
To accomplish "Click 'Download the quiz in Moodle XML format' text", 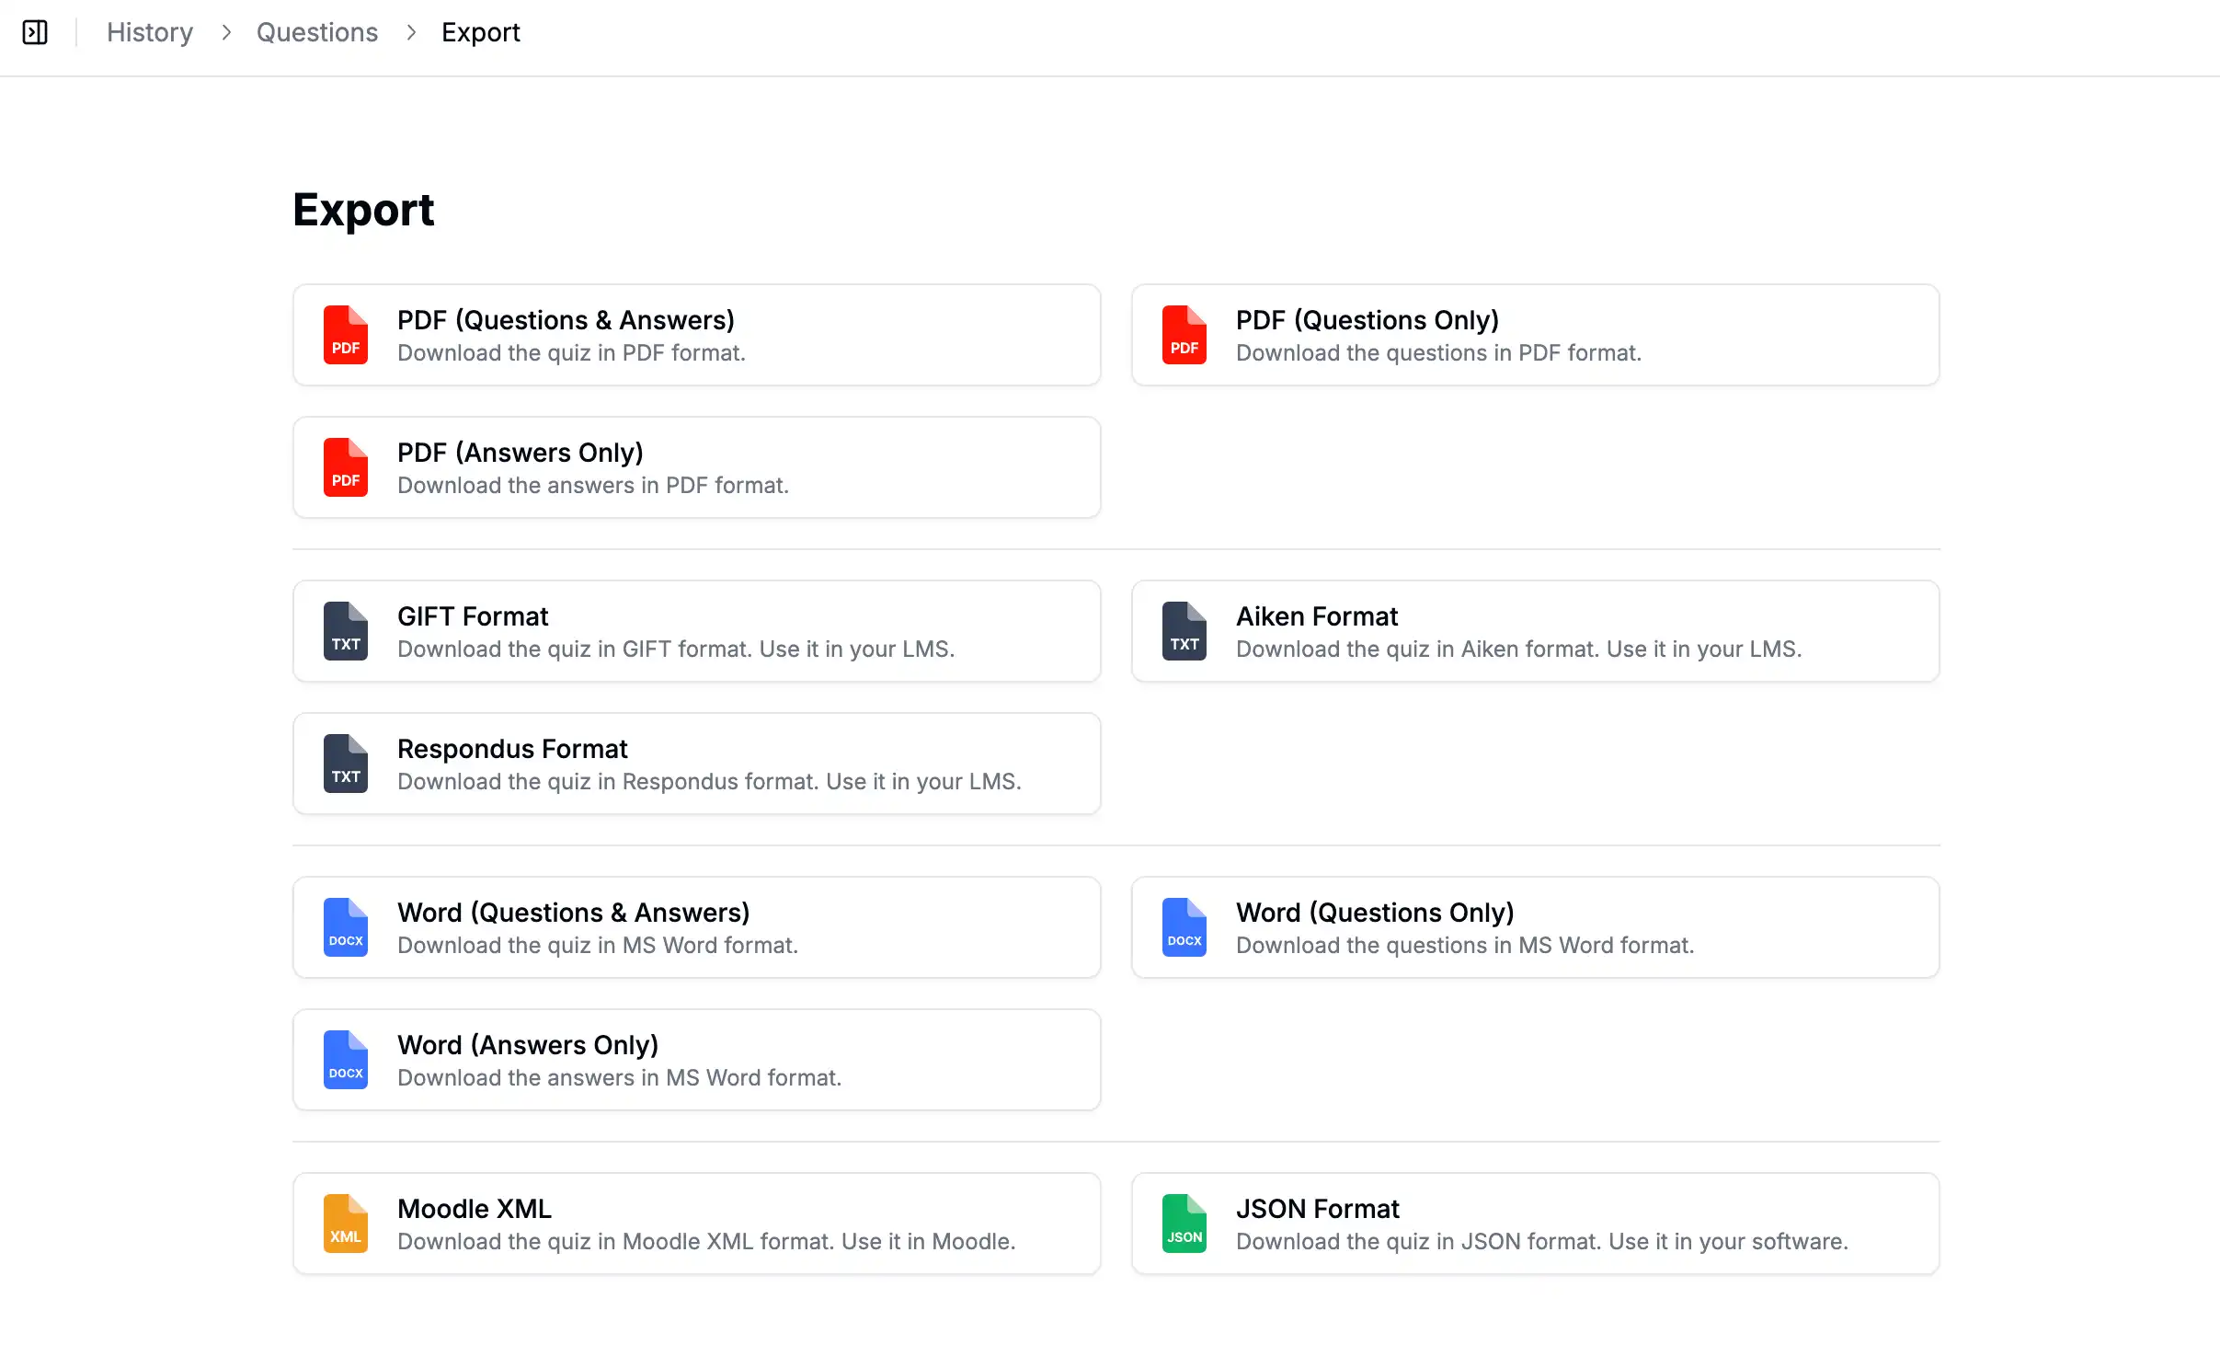I will [x=706, y=1242].
